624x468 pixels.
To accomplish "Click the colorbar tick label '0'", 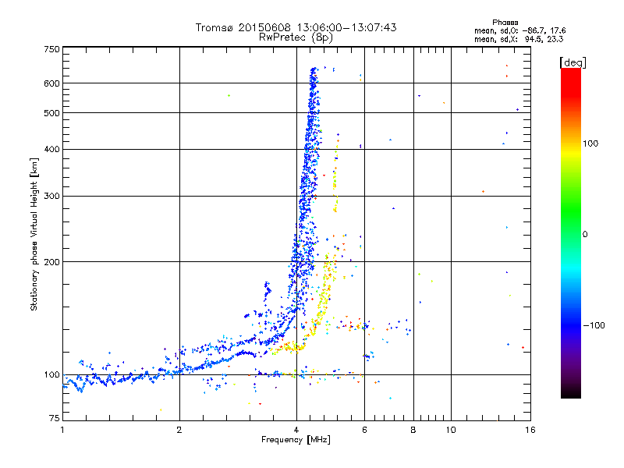I will coord(584,235).
